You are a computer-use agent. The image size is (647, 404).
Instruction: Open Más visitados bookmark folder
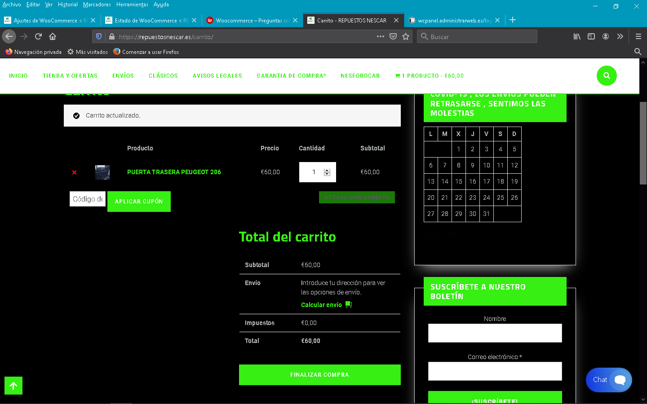click(88, 52)
